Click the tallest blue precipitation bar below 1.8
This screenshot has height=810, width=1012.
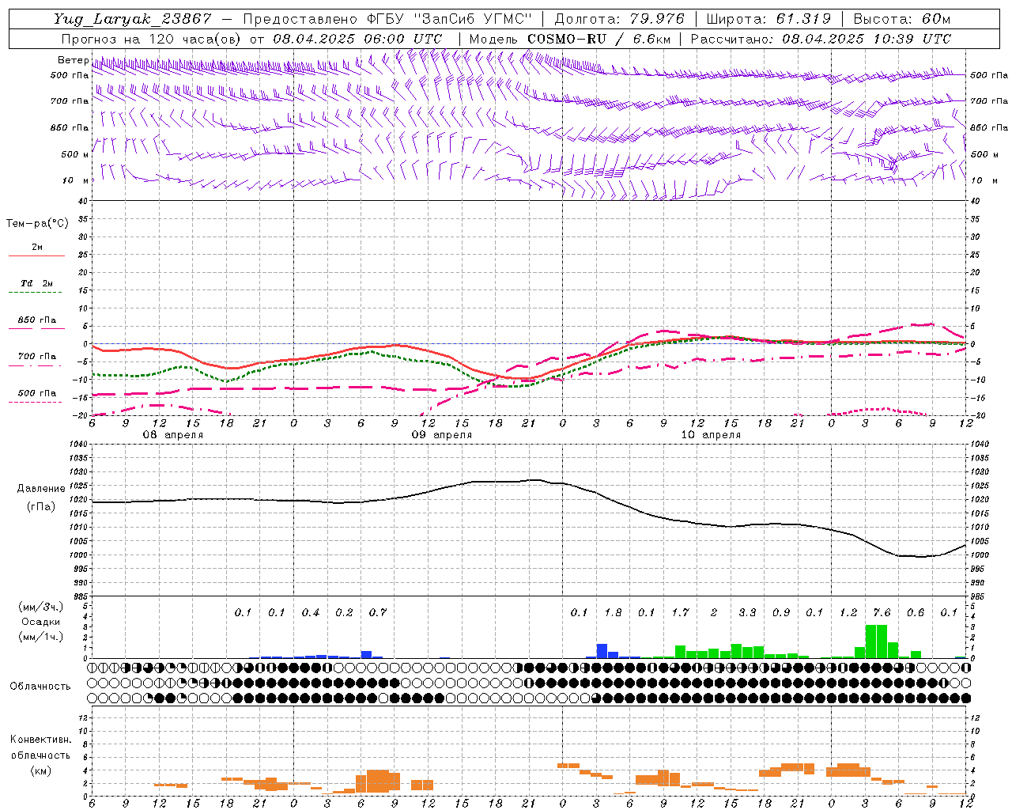pos(602,651)
